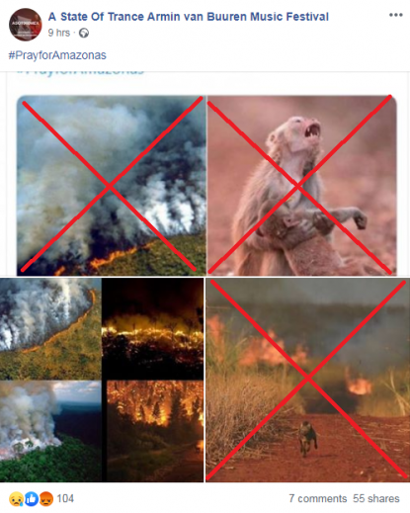This screenshot has height=513, width=410.
Task: Click the angry reaction emoji icon
Action: (46, 499)
